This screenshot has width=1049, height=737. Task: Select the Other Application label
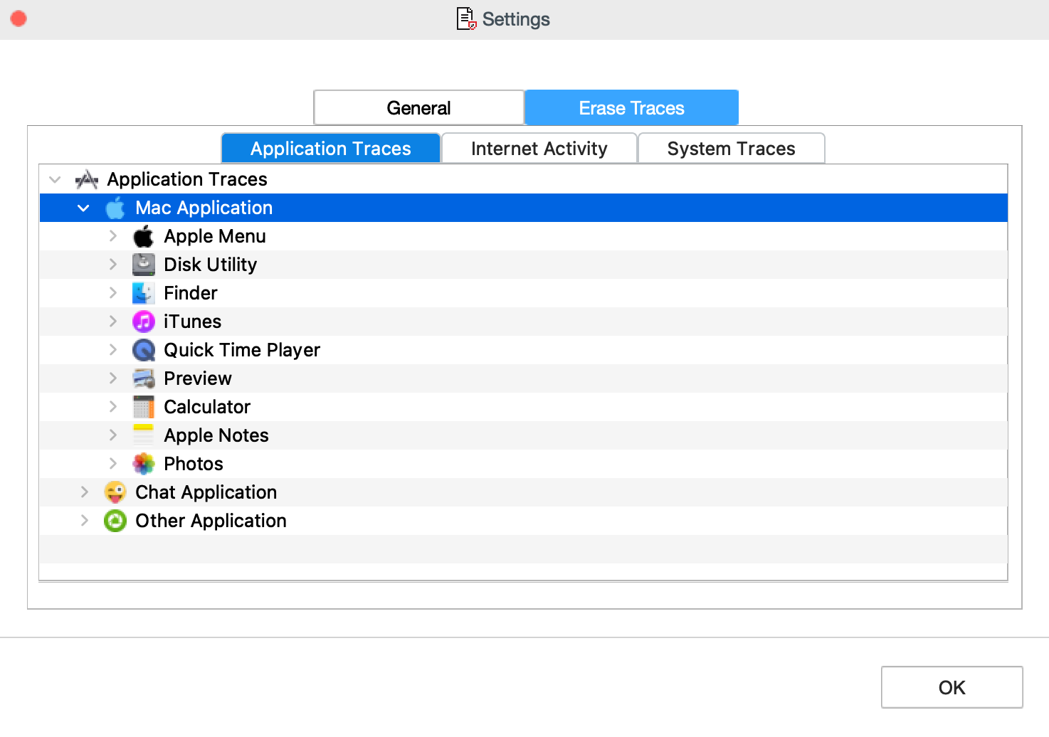[211, 521]
